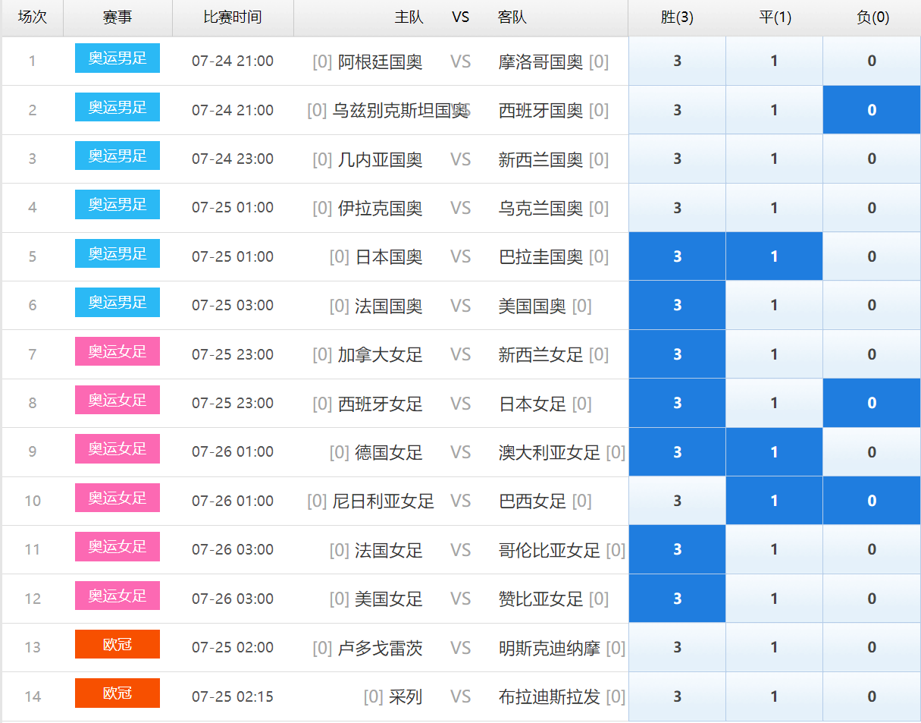
Task: Deselect draw (1) for 德国女足 vs 澳大利亚女足
Action: click(x=774, y=452)
